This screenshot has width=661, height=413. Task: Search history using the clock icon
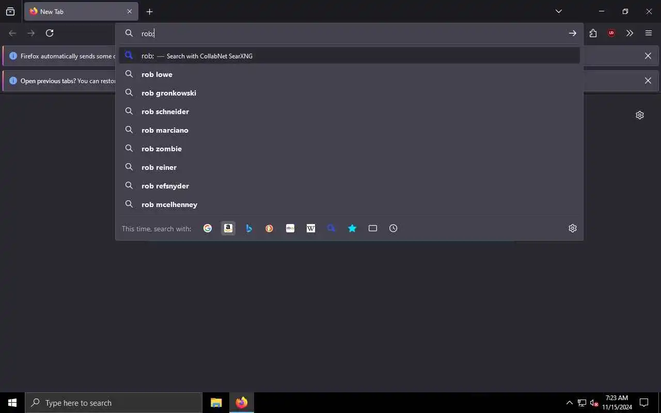point(394,228)
